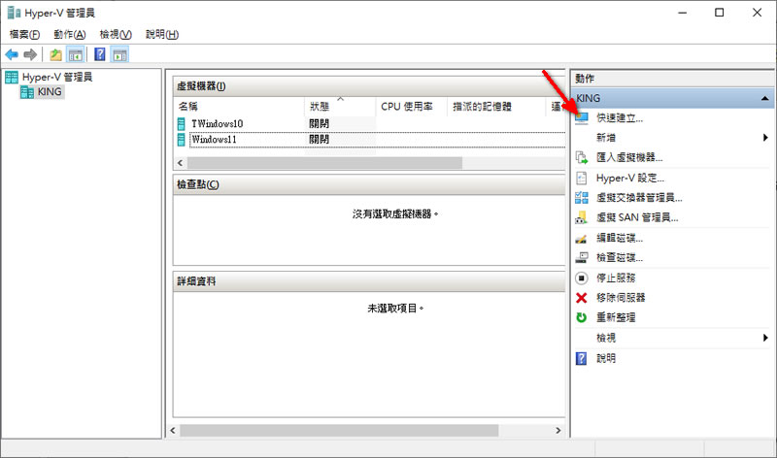Open the 動作(A) menu
The height and width of the screenshot is (458, 777).
tap(69, 34)
